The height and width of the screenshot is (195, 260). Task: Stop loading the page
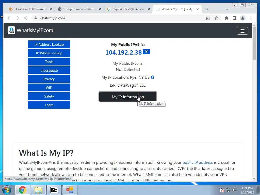(25, 18)
